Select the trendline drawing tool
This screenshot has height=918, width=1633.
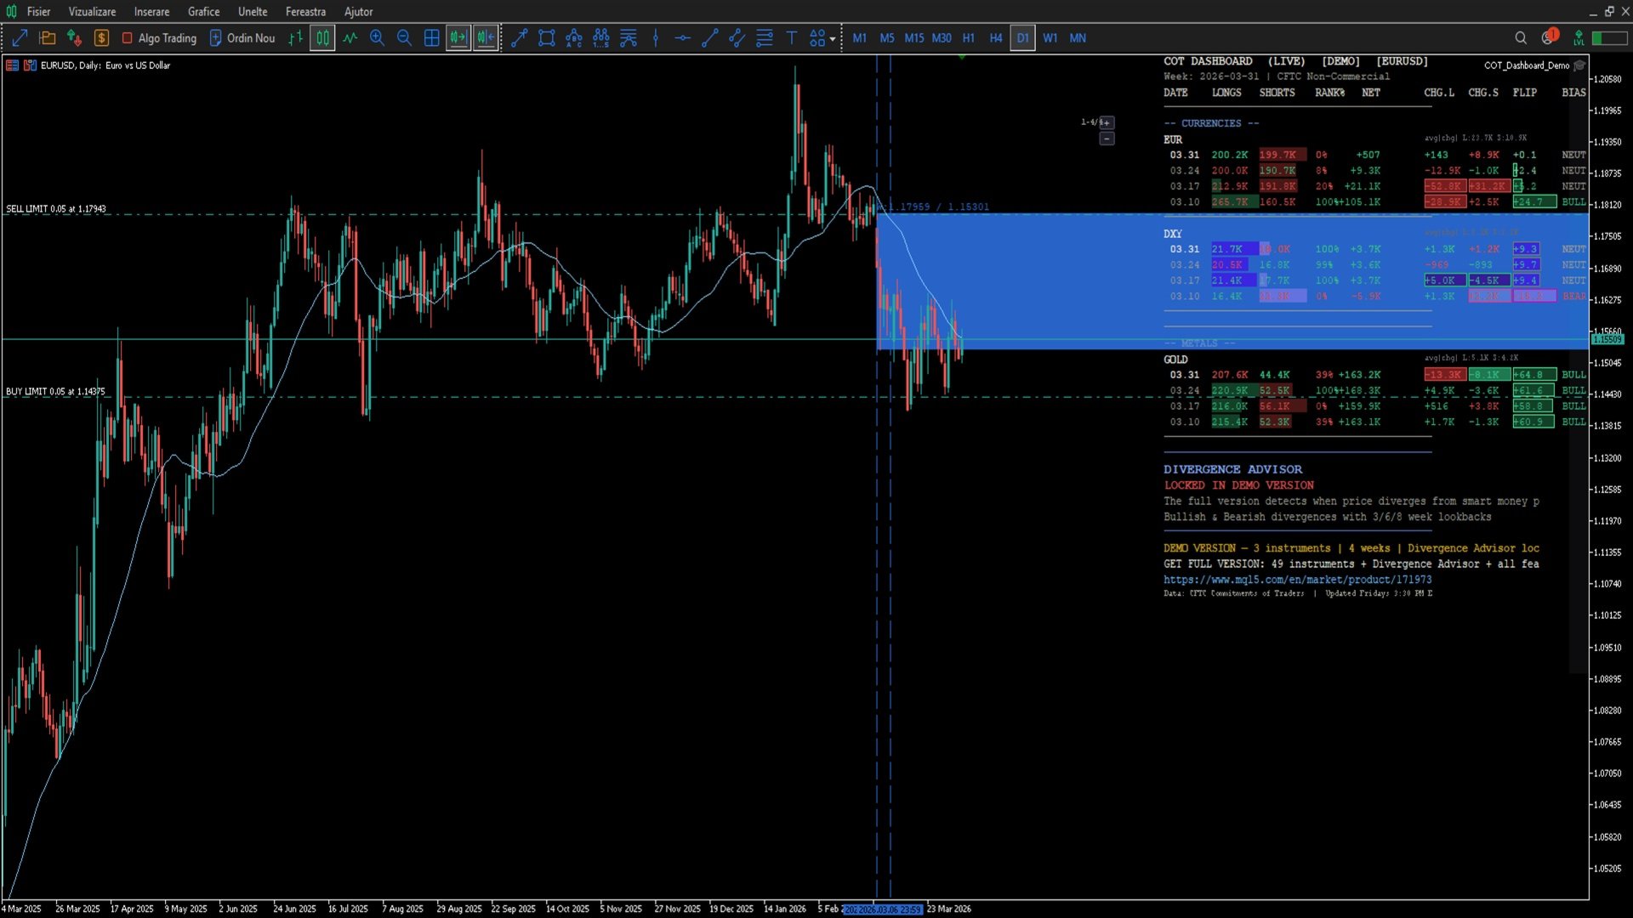click(709, 38)
